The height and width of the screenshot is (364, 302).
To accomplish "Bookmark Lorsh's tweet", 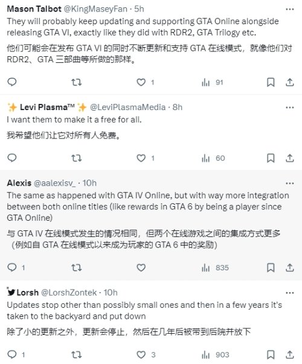I will tap(271, 355).
